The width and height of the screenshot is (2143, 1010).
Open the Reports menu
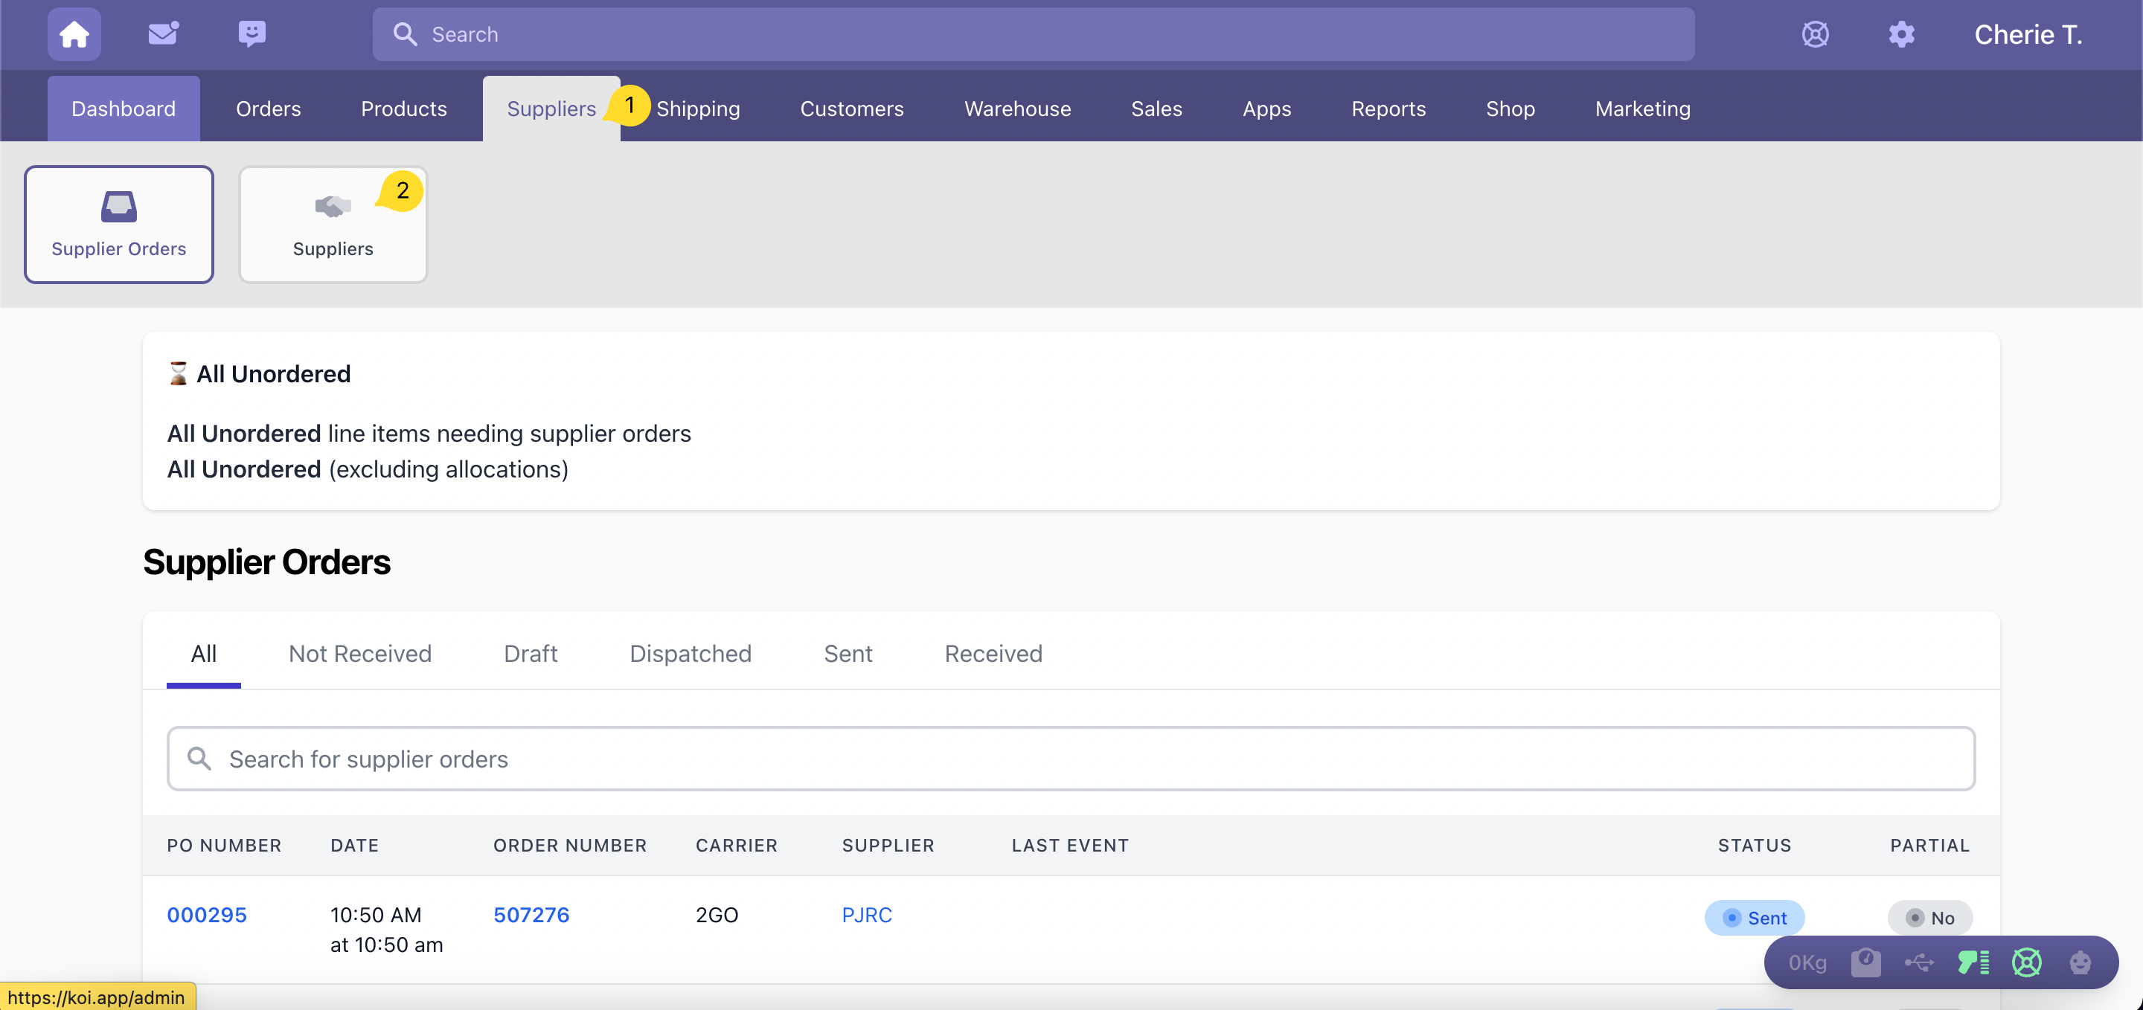(1388, 109)
